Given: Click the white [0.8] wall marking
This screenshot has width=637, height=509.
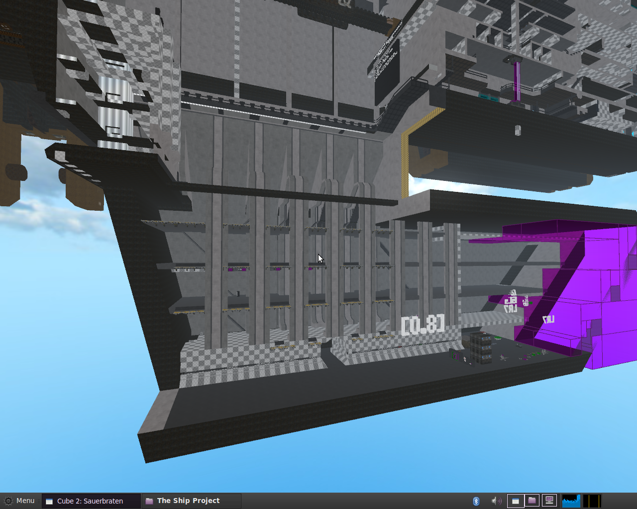Looking at the screenshot, I should tap(423, 325).
